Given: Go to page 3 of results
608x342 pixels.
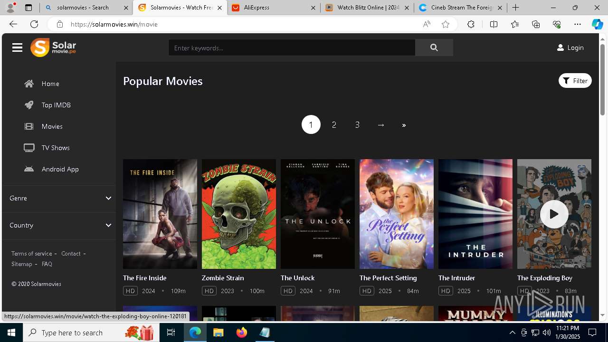Looking at the screenshot, I should coord(357,124).
